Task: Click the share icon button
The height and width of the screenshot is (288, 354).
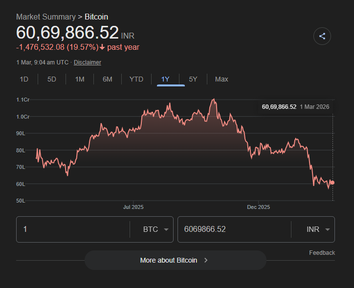Action: 322,36
